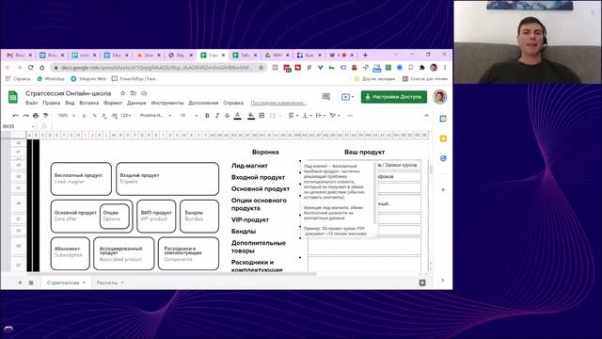Click the browser Reload button
Image resolution: width=602 pixels, height=339 pixels.
point(30,67)
